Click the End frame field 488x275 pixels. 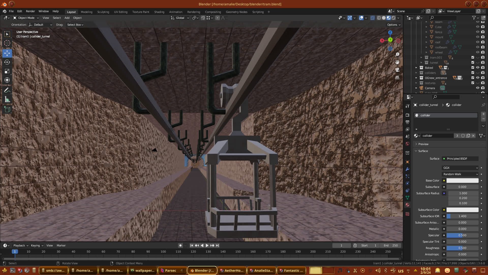[x=391, y=245]
